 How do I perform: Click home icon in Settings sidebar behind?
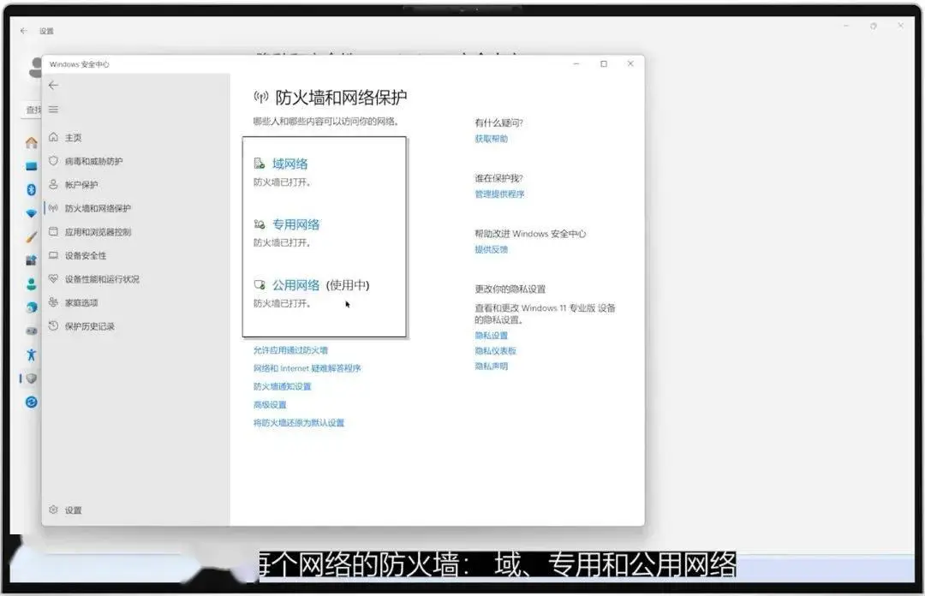tap(32, 142)
